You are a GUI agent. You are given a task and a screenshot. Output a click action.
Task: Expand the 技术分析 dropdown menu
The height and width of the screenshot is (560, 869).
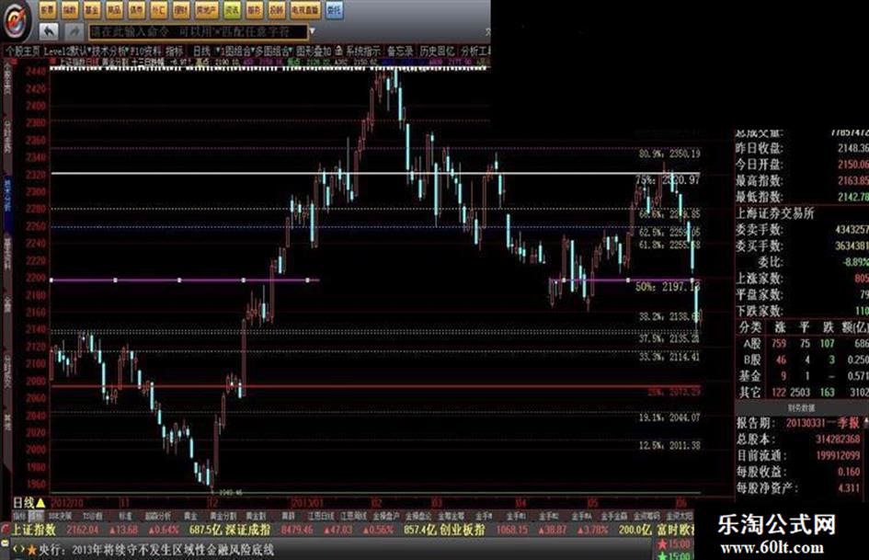tap(109, 51)
